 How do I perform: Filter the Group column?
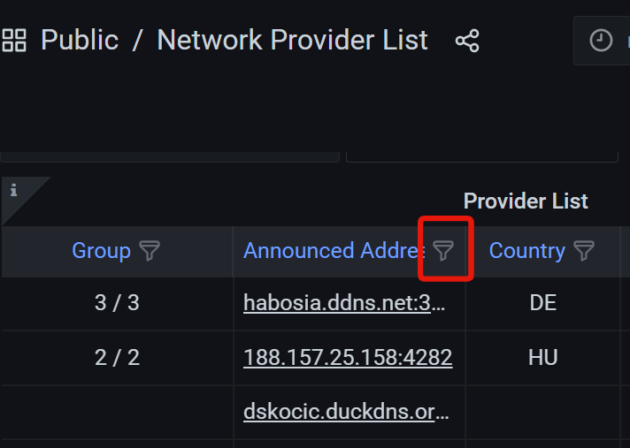[x=150, y=251]
